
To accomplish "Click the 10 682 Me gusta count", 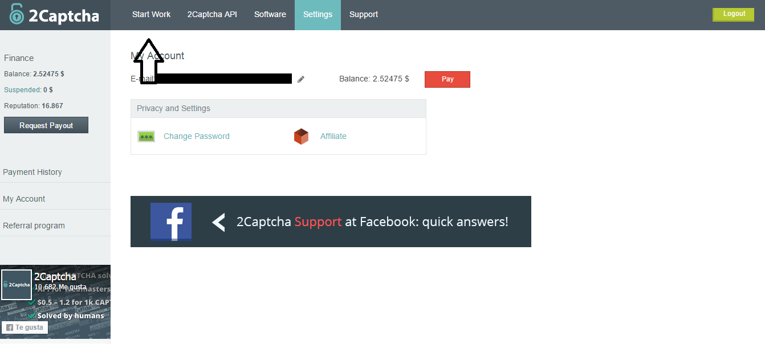I will point(60,287).
